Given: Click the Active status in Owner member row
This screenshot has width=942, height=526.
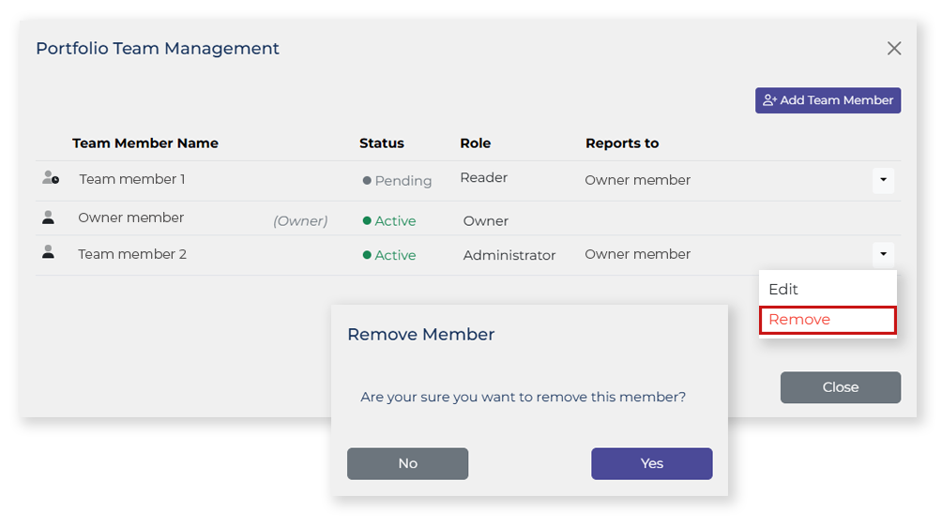Looking at the screenshot, I should pos(389,221).
